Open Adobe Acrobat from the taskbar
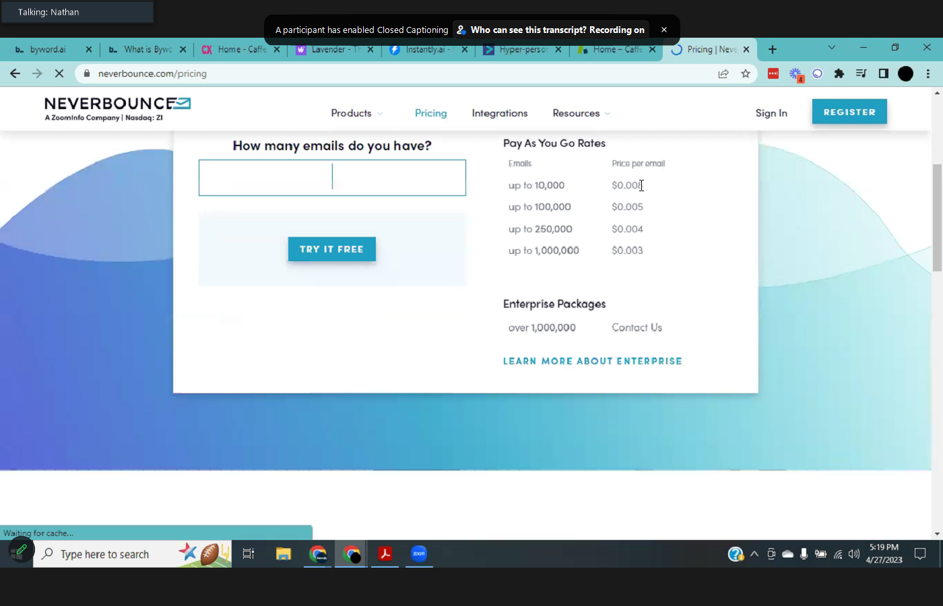The width and height of the screenshot is (943, 606). (x=385, y=554)
